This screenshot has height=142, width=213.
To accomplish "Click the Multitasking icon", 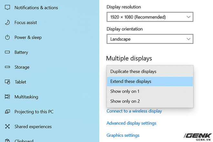I will coord(7,97).
